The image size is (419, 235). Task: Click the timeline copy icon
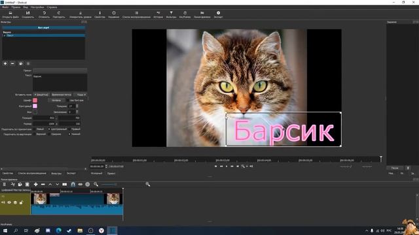20,184
